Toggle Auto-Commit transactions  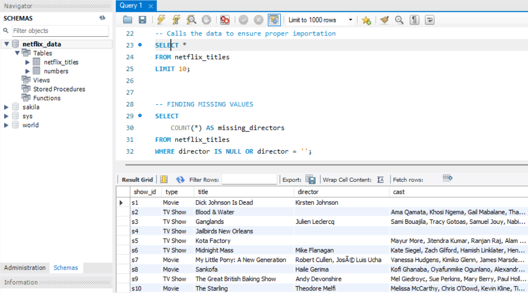point(275,19)
